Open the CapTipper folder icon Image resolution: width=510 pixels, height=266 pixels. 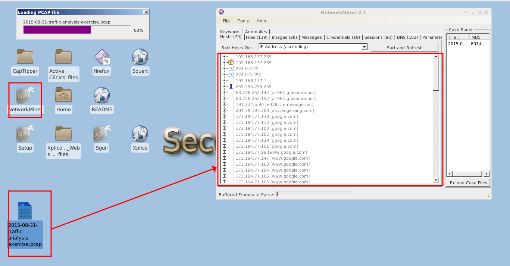click(25, 57)
